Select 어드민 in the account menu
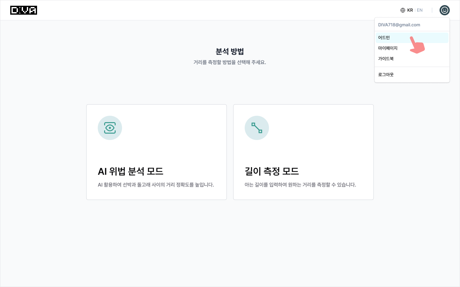This screenshot has width=460, height=287. point(384,38)
